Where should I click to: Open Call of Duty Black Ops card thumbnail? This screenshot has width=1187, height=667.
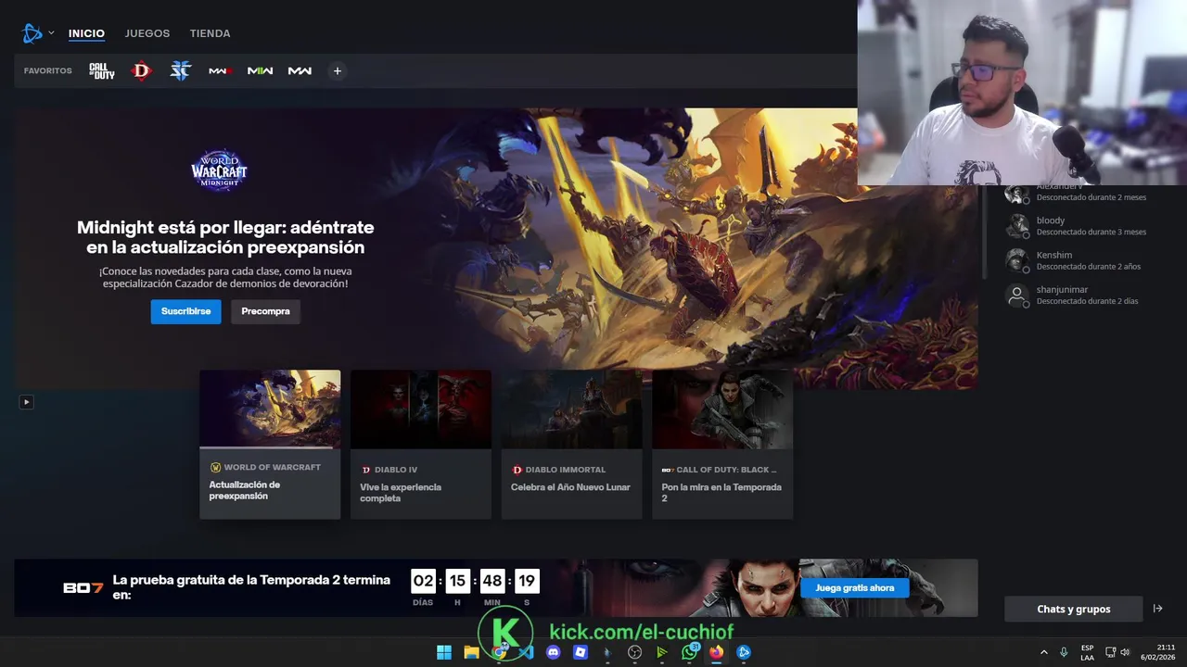[722, 409]
